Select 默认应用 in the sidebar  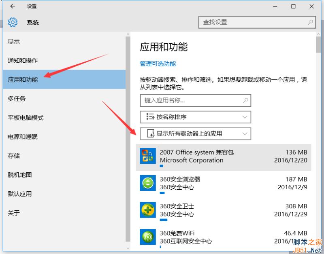[19, 194]
